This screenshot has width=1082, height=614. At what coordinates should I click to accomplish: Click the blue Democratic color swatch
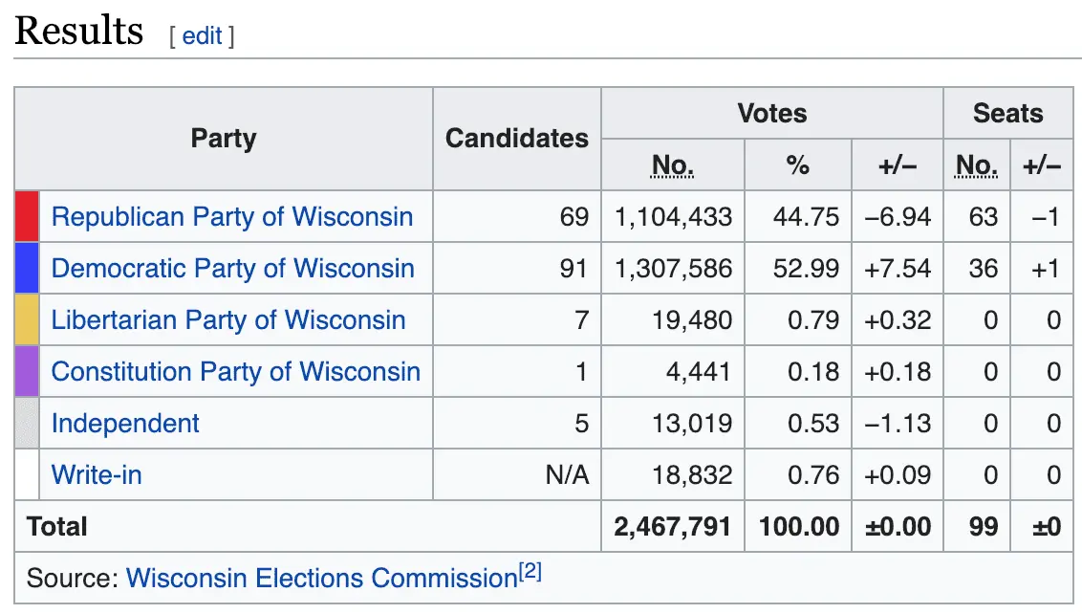point(27,268)
